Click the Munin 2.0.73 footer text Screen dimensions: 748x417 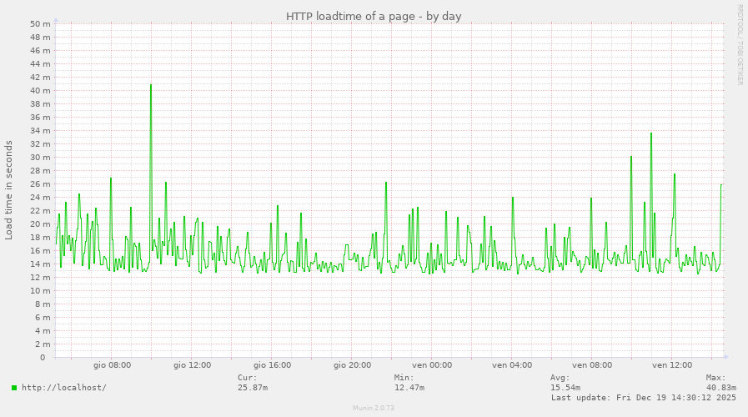pos(374,408)
